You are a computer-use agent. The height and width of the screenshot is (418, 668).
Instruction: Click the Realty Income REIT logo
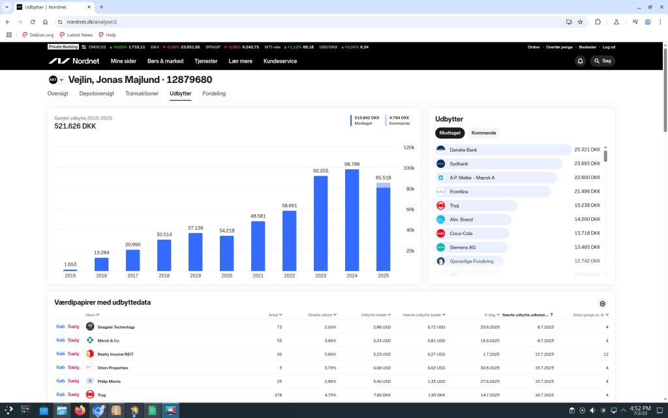coord(90,354)
